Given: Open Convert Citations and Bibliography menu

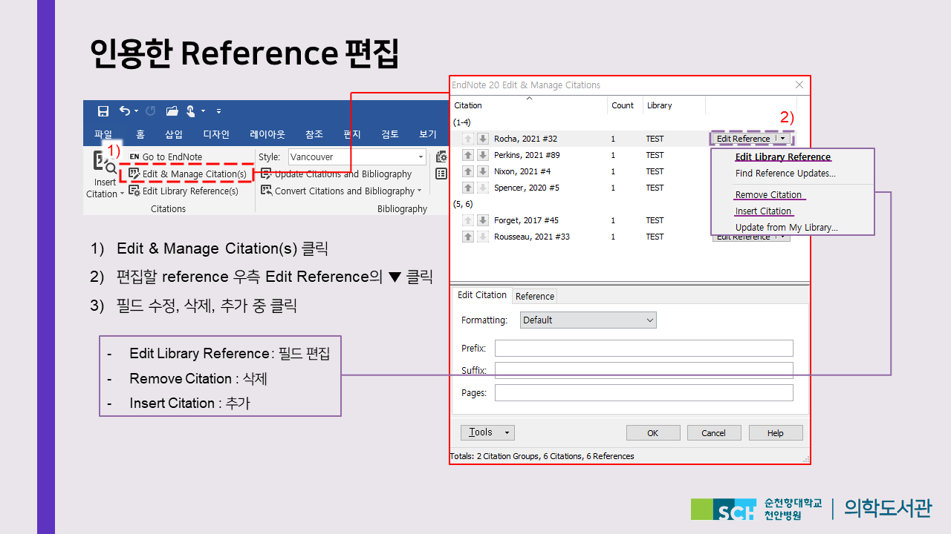Looking at the screenshot, I should [341, 191].
